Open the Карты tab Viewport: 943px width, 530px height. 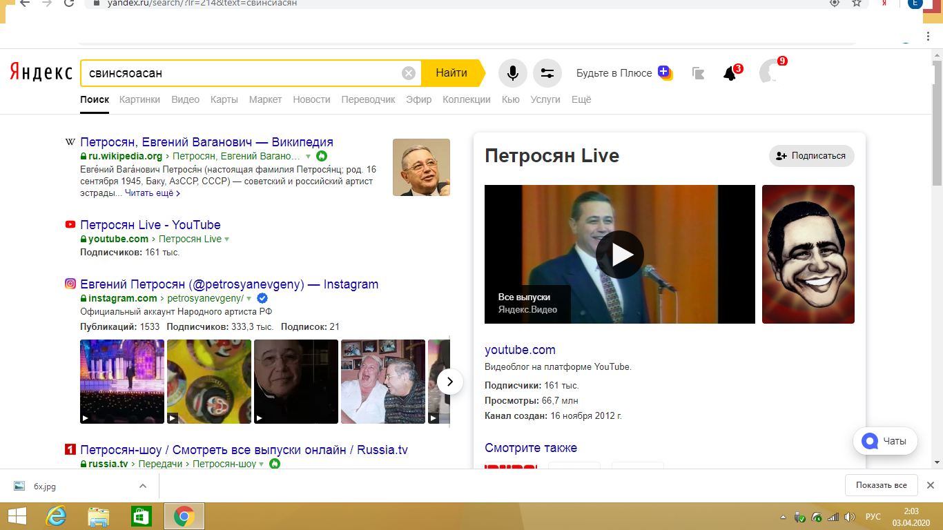coord(224,99)
